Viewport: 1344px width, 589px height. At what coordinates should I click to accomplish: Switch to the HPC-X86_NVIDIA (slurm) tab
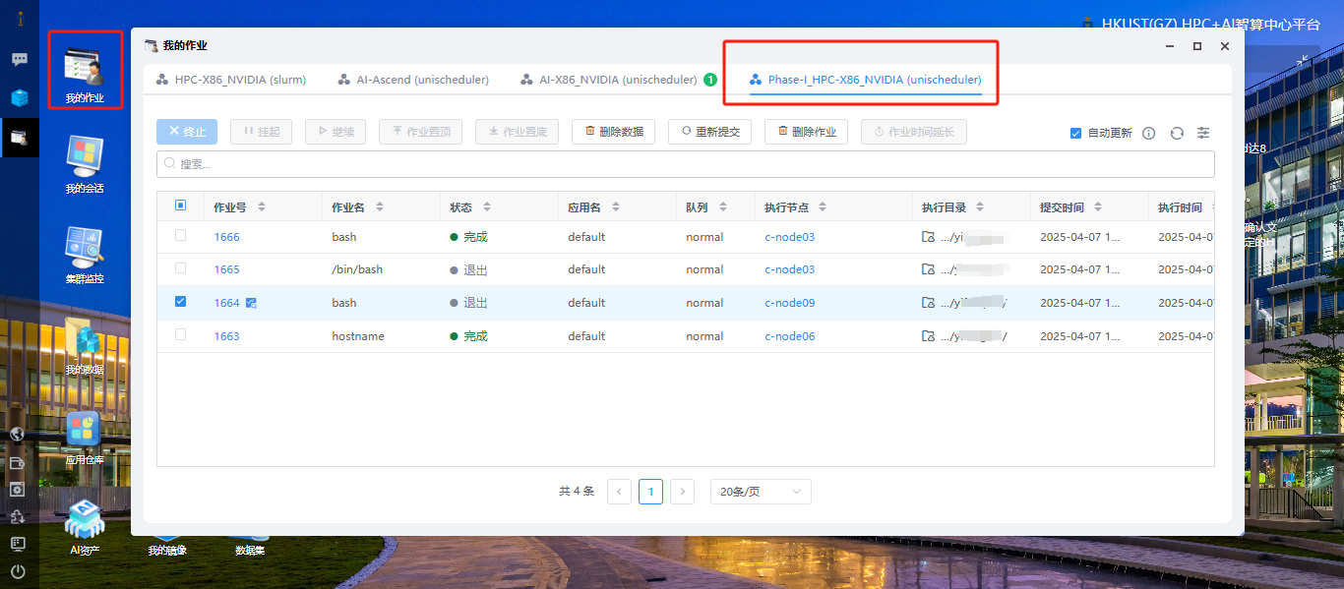[x=231, y=80]
